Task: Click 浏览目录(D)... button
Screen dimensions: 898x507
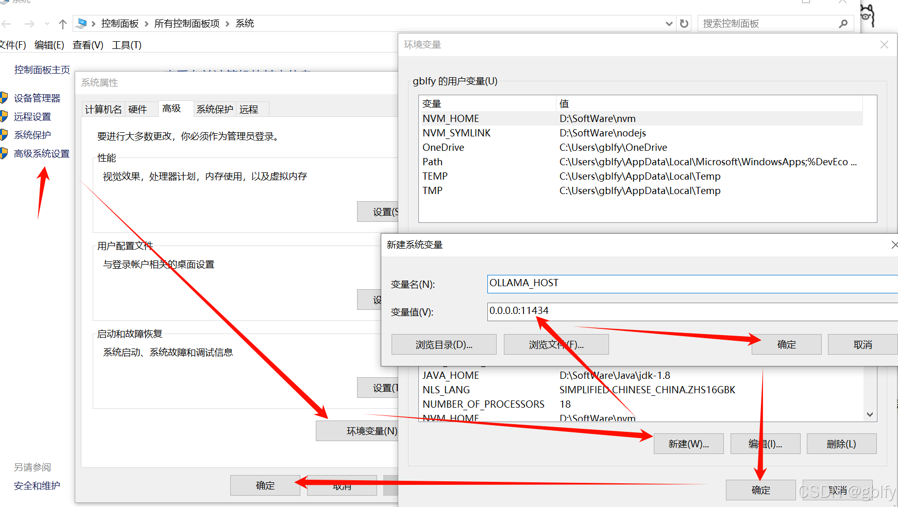Action: (444, 344)
